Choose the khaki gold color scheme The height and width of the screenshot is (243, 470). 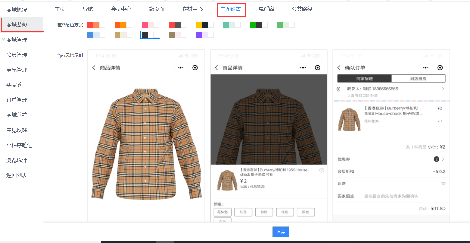tap(123, 35)
